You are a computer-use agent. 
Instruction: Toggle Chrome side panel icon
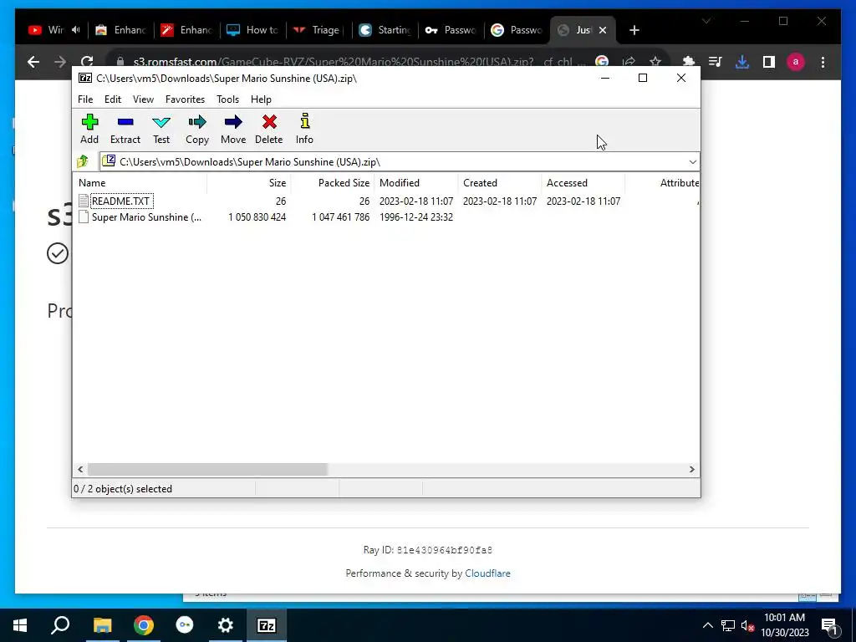769,62
